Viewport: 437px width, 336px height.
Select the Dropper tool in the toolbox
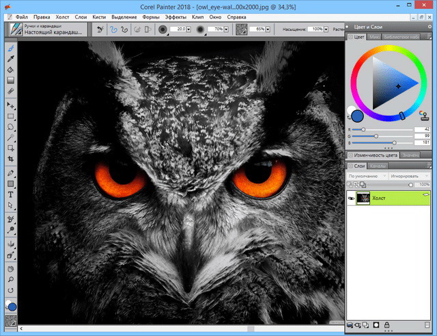[x=11, y=60]
